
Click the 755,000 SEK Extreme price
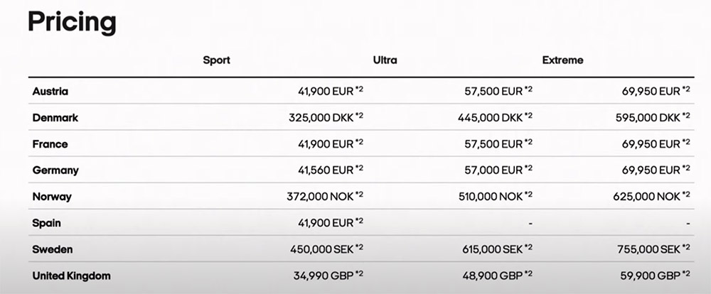[649, 249]
